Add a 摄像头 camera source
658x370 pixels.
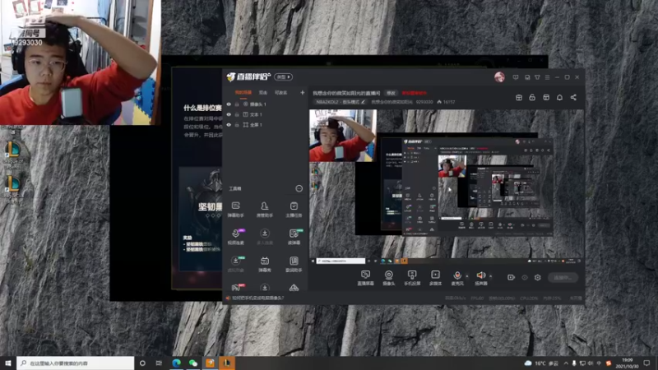point(389,278)
